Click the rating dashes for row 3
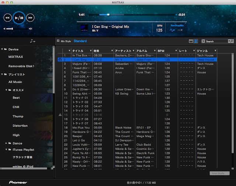This screenshot has width=236, height=186. click(x=187, y=64)
